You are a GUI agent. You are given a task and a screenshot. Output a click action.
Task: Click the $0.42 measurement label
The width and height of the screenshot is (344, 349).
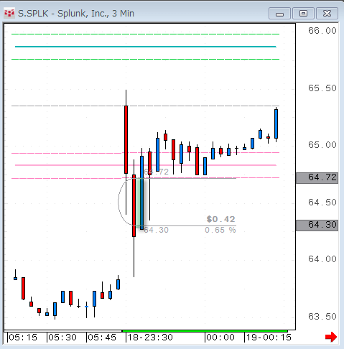220,219
